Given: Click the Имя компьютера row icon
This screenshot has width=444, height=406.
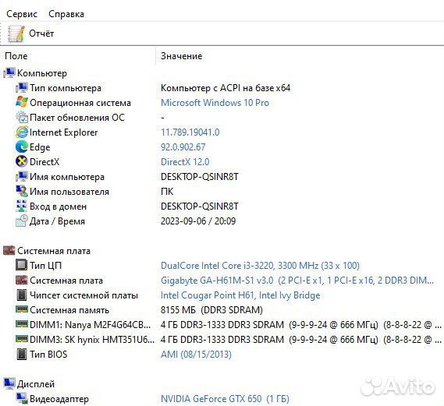Looking at the screenshot, I should tap(22, 176).
